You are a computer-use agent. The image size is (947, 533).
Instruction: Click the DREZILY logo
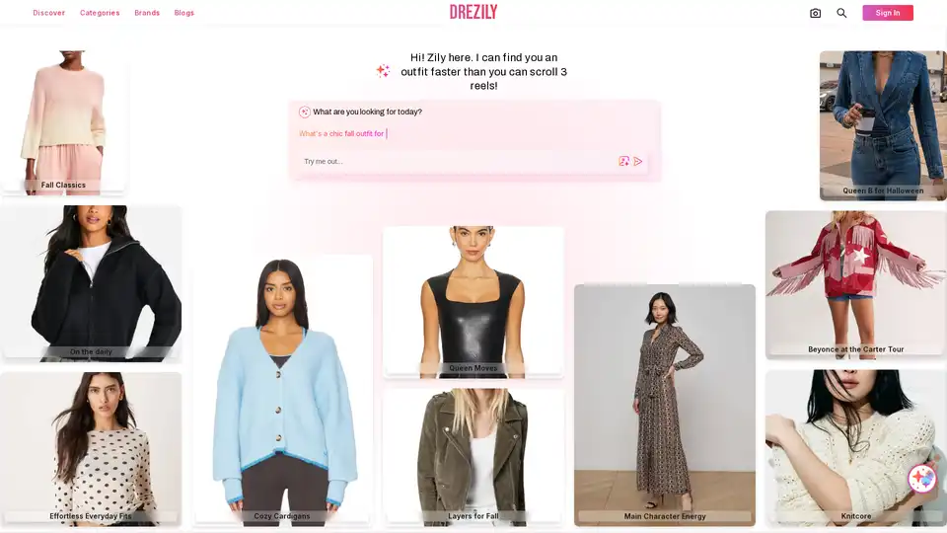(473, 12)
